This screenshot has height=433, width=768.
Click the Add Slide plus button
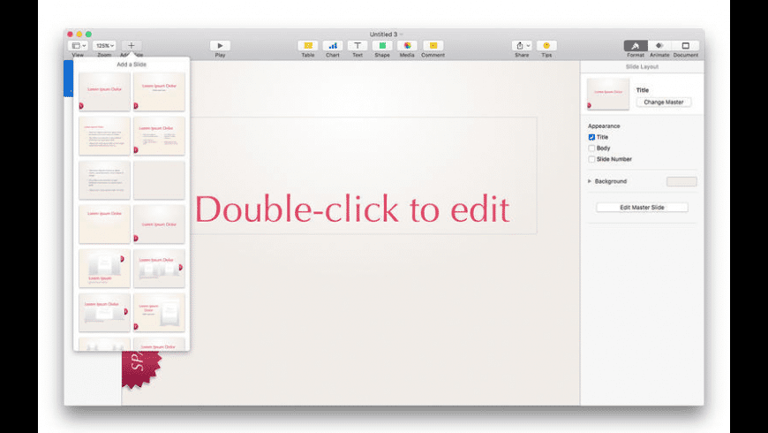(x=132, y=46)
